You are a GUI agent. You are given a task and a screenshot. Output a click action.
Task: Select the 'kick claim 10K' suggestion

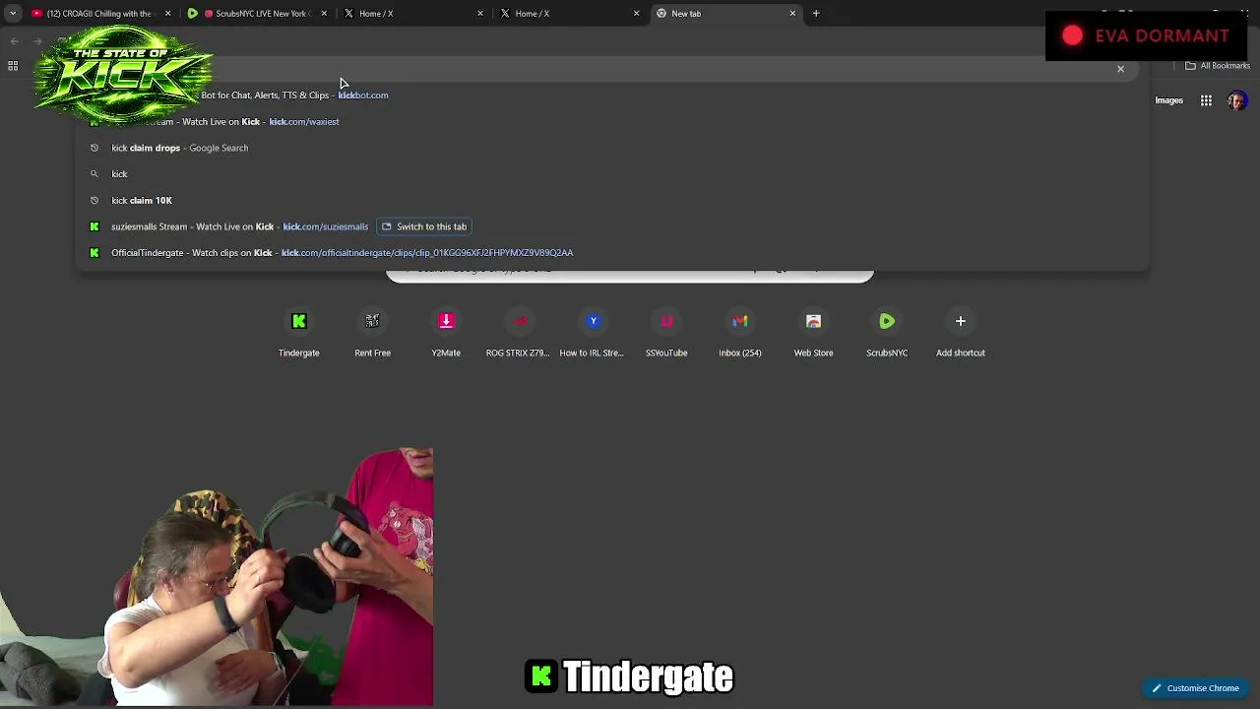tap(612, 200)
